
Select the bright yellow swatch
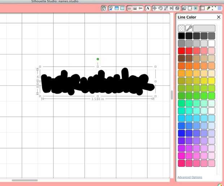click(x=212, y=81)
